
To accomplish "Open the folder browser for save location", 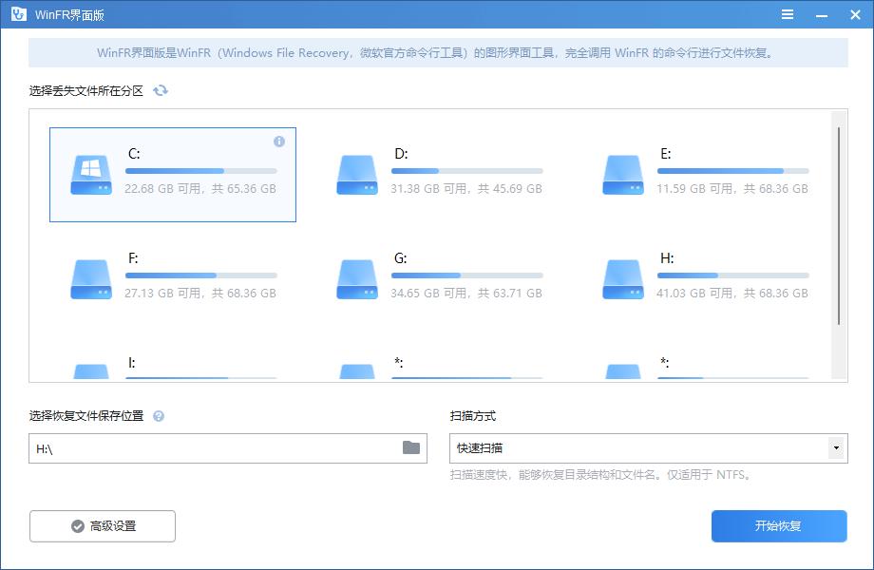I will (410, 447).
